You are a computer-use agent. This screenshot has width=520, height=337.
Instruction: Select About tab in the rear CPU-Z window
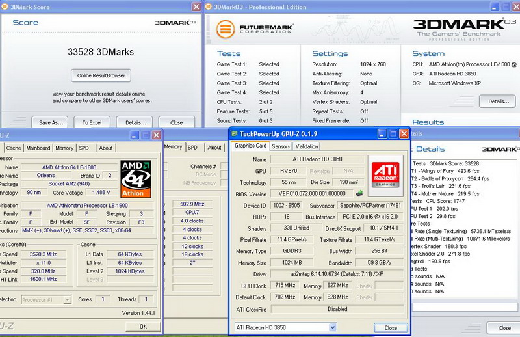click(x=214, y=148)
